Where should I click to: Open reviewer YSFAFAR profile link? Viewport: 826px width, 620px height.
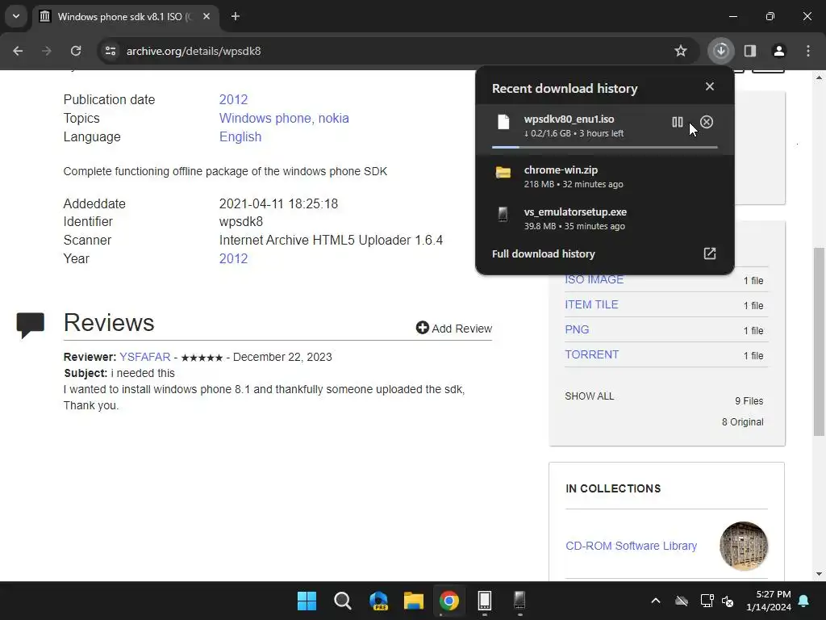tap(145, 357)
